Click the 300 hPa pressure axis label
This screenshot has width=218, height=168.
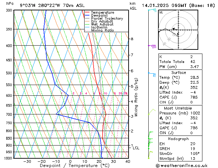[x=10, y=10]
